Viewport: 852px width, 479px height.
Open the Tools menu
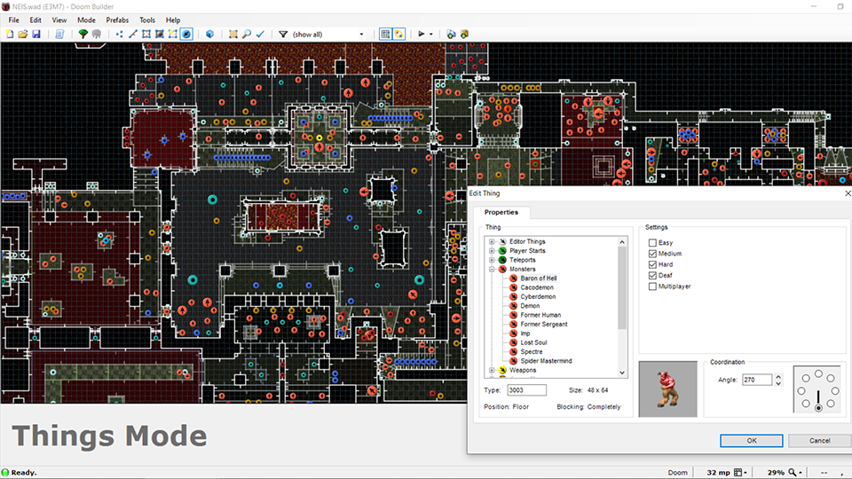click(x=147, y=20)
